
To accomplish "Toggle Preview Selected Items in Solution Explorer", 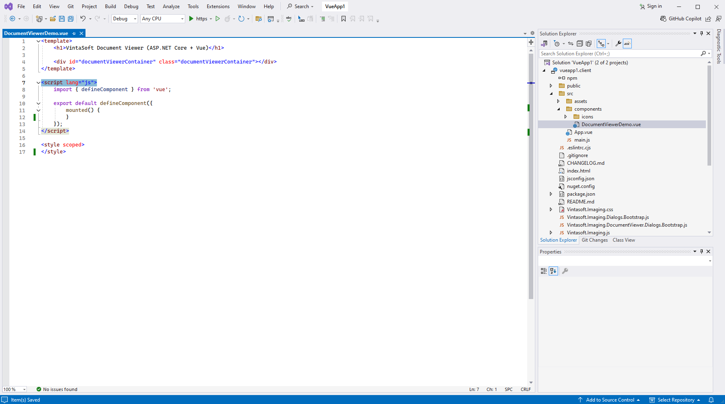I will 627,44.
